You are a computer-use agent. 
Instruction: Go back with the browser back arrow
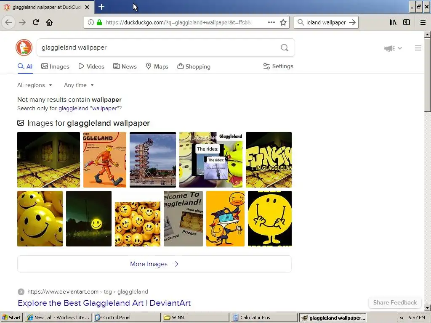tap(8, 22)
